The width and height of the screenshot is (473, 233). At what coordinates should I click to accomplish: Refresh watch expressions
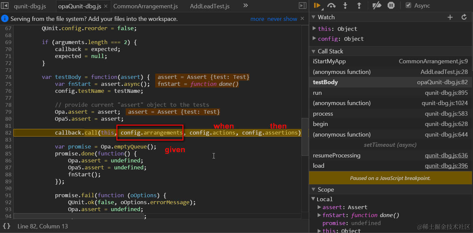(x=464, y=17)
